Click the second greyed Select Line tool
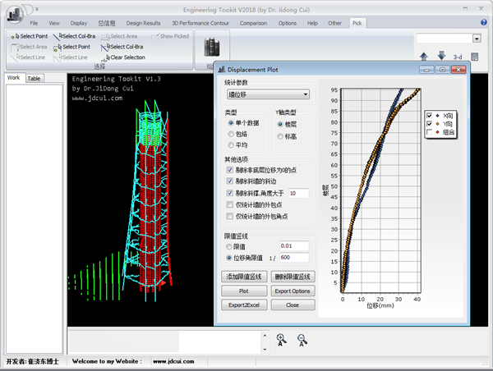 [x=71, y=57]
